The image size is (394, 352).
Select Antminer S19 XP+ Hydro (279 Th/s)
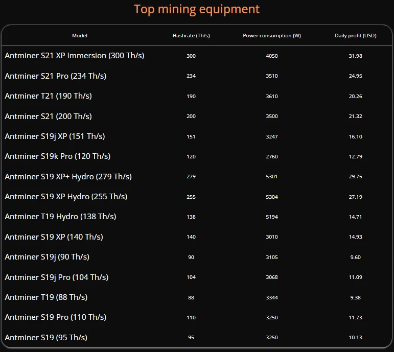[68, 177]
